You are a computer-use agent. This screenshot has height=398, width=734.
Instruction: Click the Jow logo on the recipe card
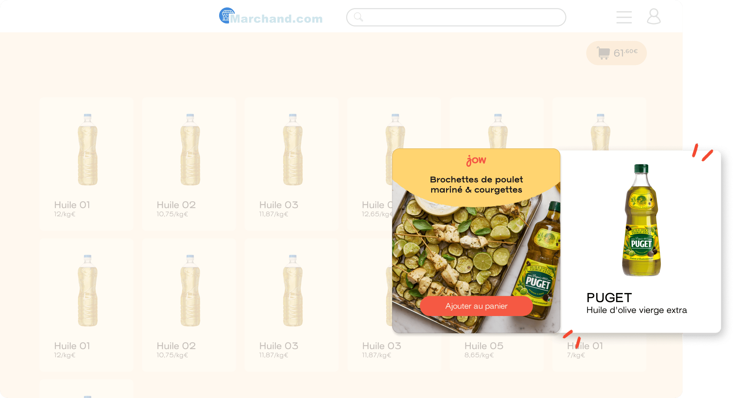(x=476, y=160)
